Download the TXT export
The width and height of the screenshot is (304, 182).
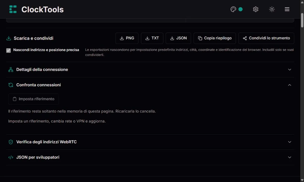click(x=152, y=38)
